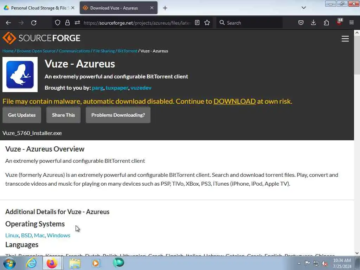Open the extensions puzzle icon
Screen dimensions: 360x270
pos(326,22)
